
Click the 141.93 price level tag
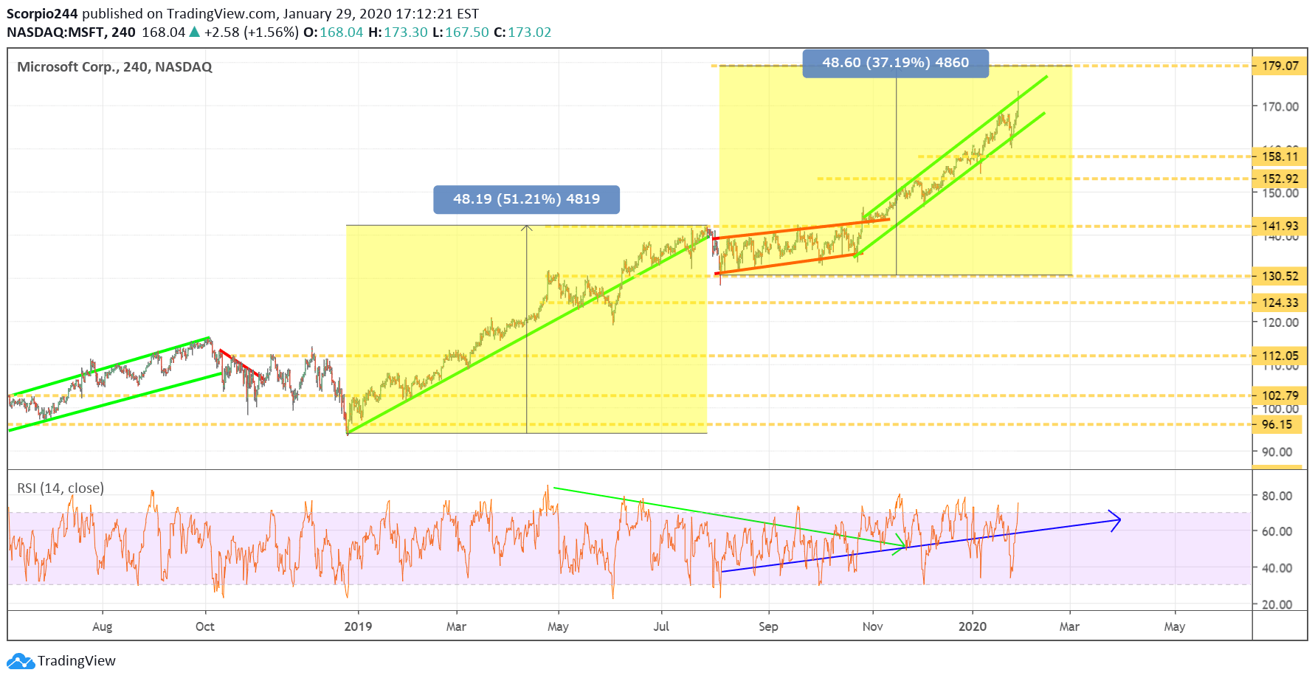coord(1280,226)
